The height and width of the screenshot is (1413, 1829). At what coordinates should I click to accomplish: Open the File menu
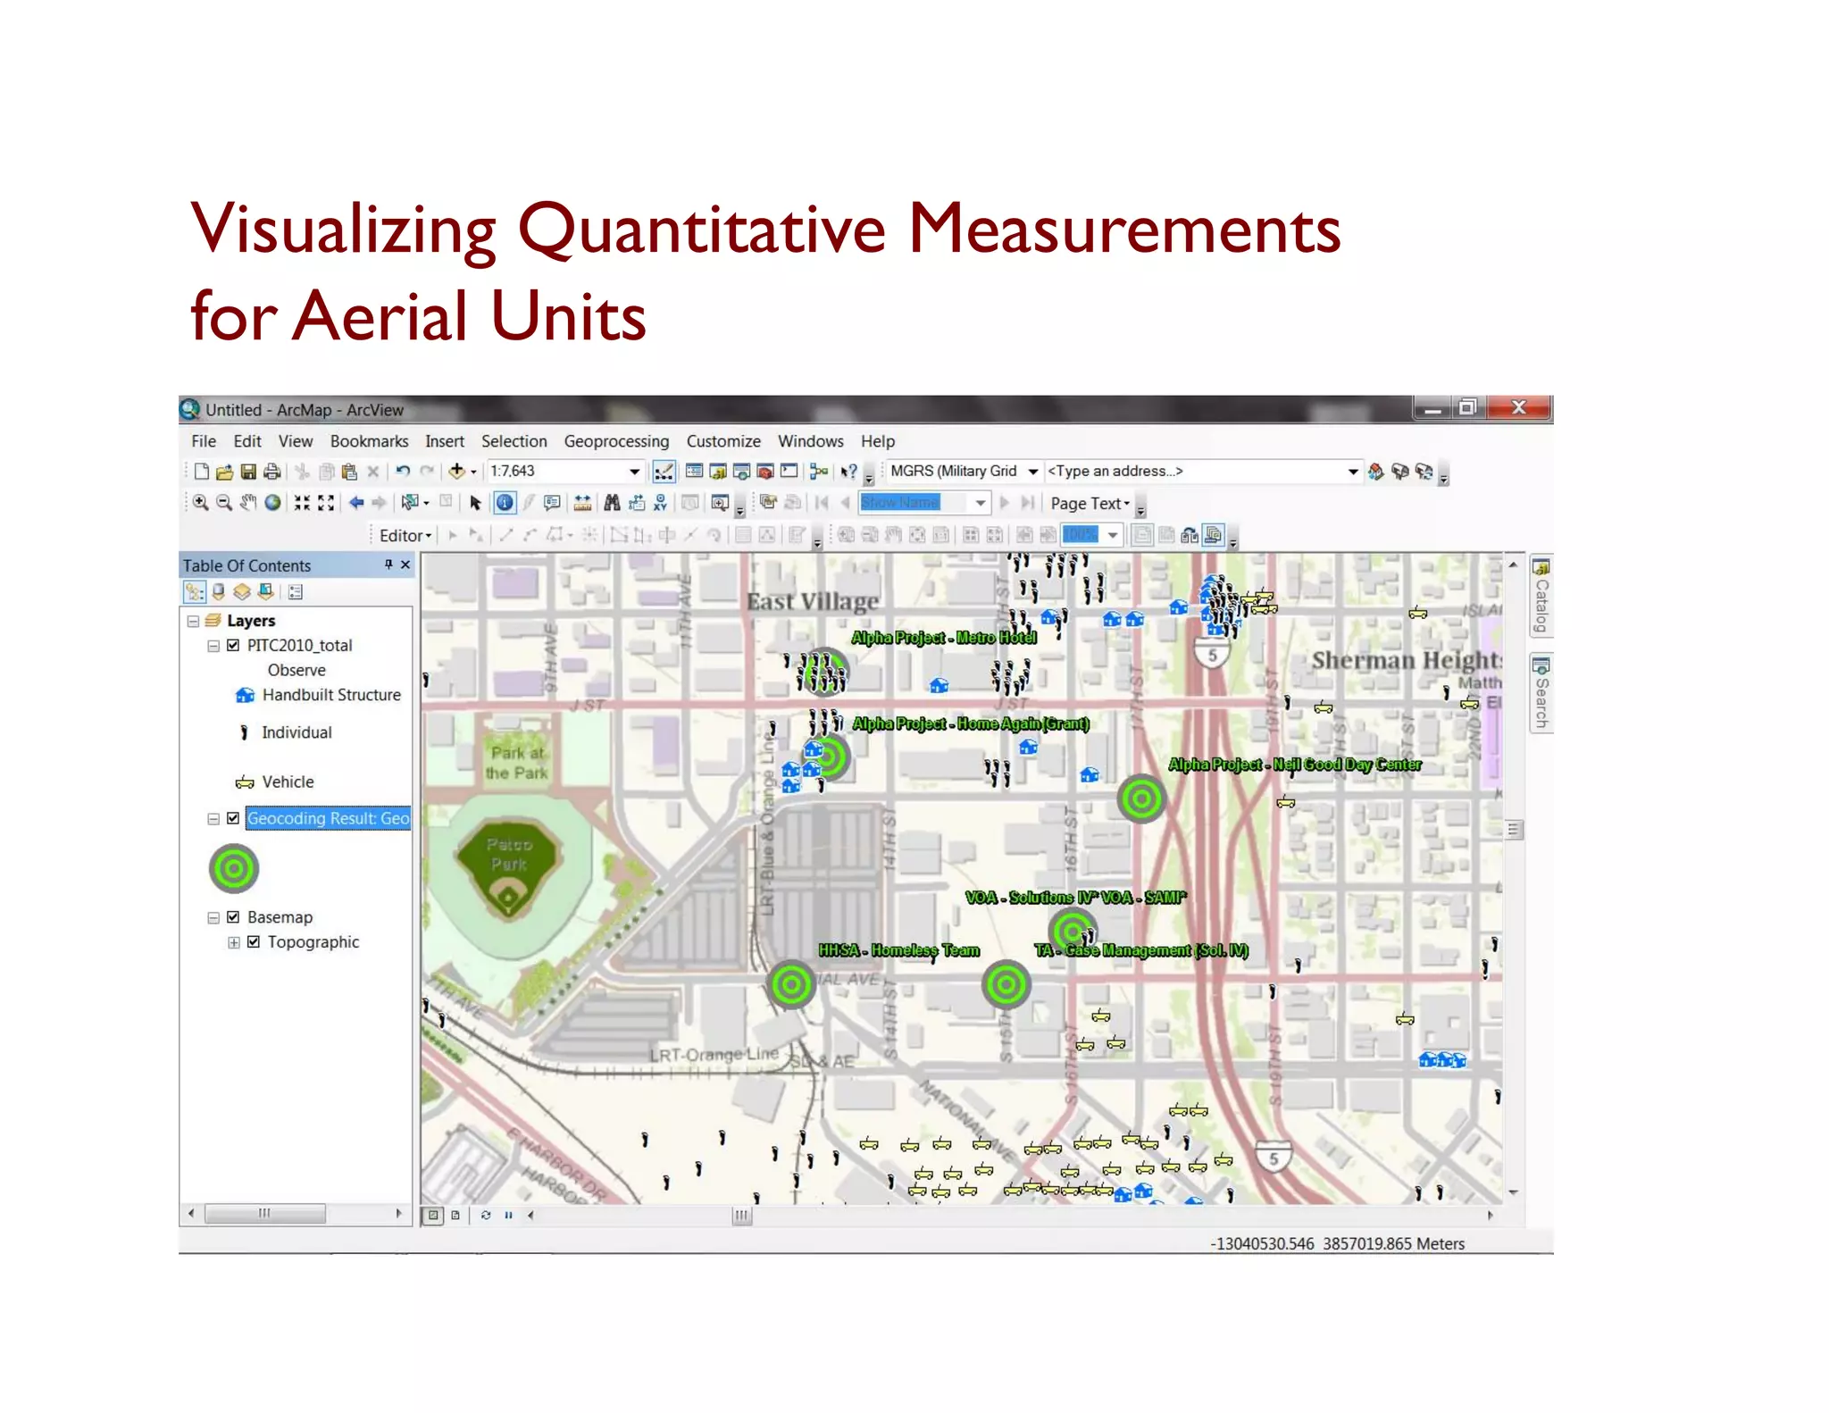204,441
